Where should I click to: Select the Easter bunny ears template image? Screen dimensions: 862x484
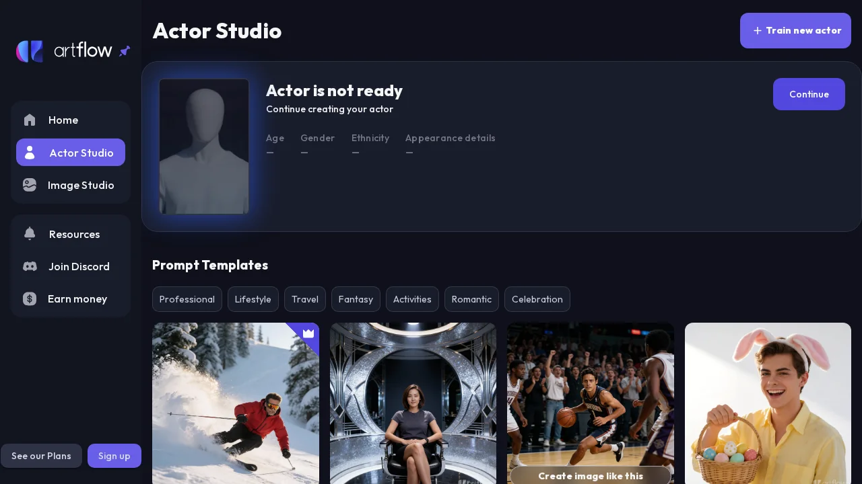(768, 403)
